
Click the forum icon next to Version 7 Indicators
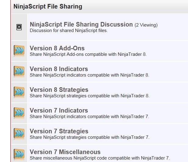tap(19, 113)
